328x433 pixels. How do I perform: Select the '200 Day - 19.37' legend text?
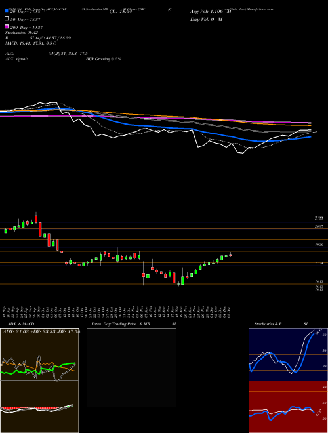(x=27, y=28)
